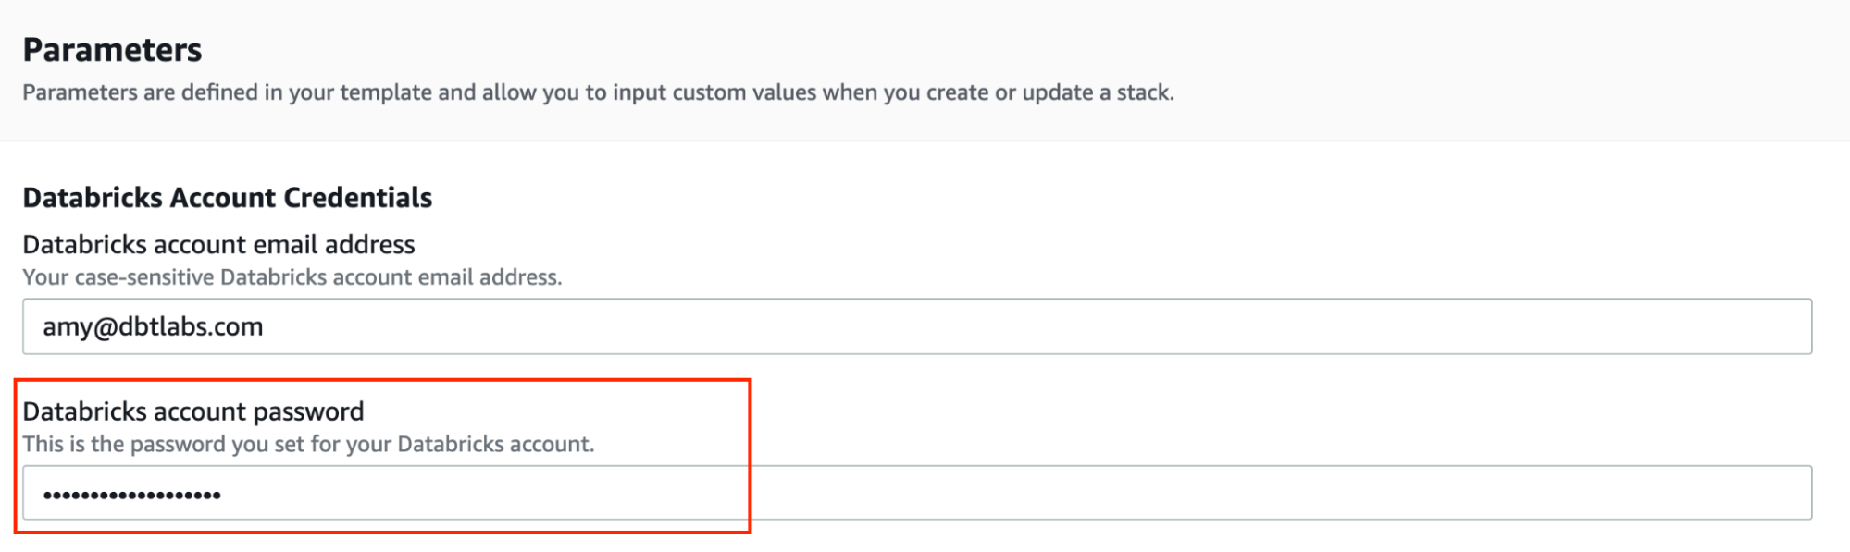Click the Databricks Account Credentials section title
The height and width of the screenshot is (552, 1850).
pos(227,198)
